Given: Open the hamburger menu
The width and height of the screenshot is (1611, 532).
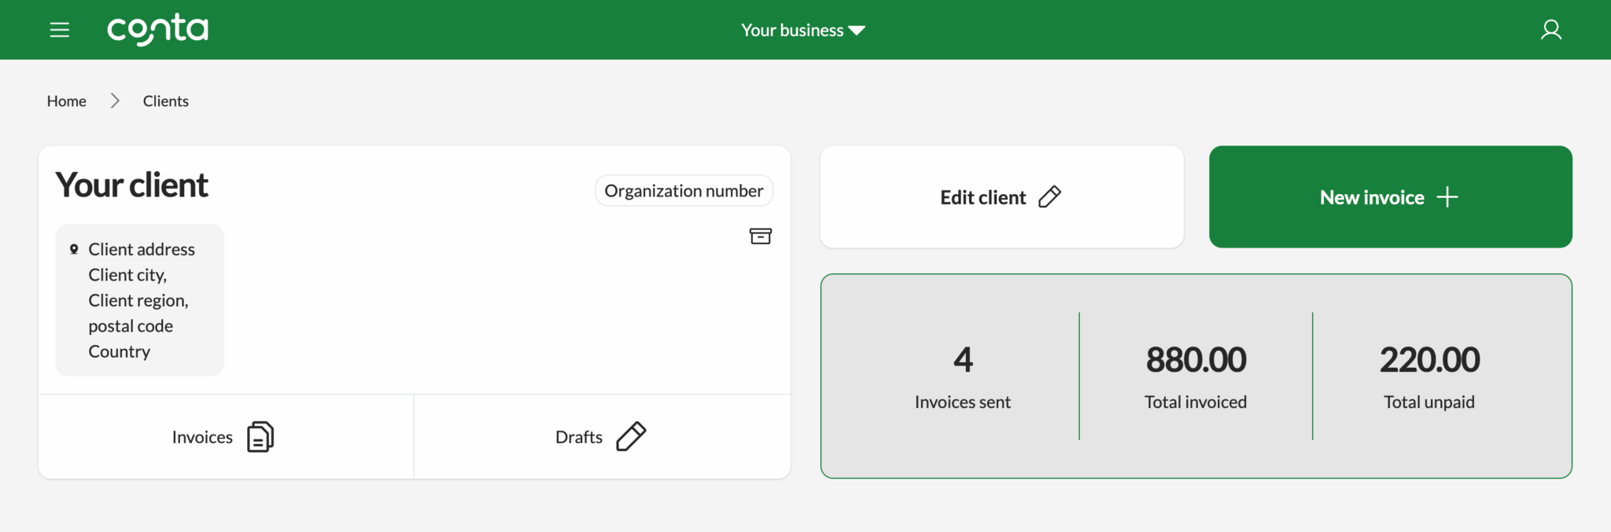Looking at the screenshot, I should pos(60,30).
